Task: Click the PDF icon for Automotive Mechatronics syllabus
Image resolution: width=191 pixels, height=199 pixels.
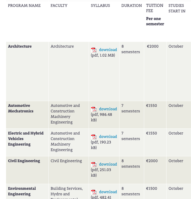Action: point(94,109)
